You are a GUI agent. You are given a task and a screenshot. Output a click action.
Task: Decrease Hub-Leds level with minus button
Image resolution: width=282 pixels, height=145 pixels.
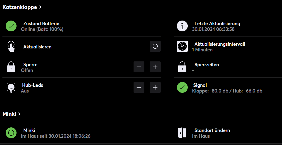coord(139,87)
